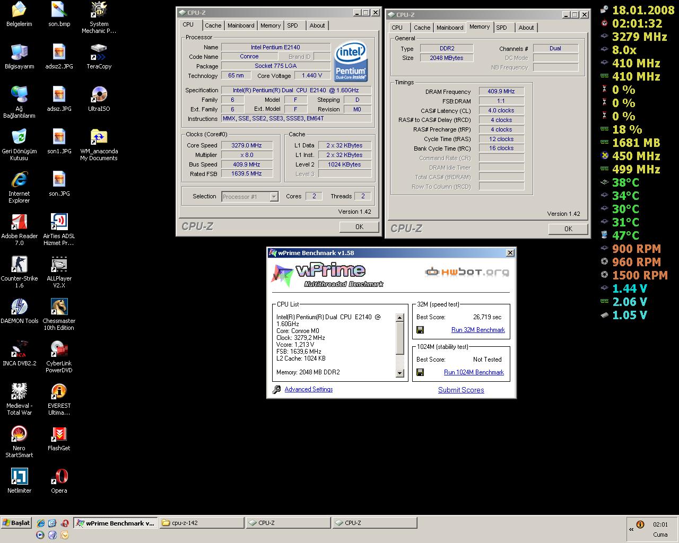Close the wPrime Benchmark window

click(x=510, y=253)
